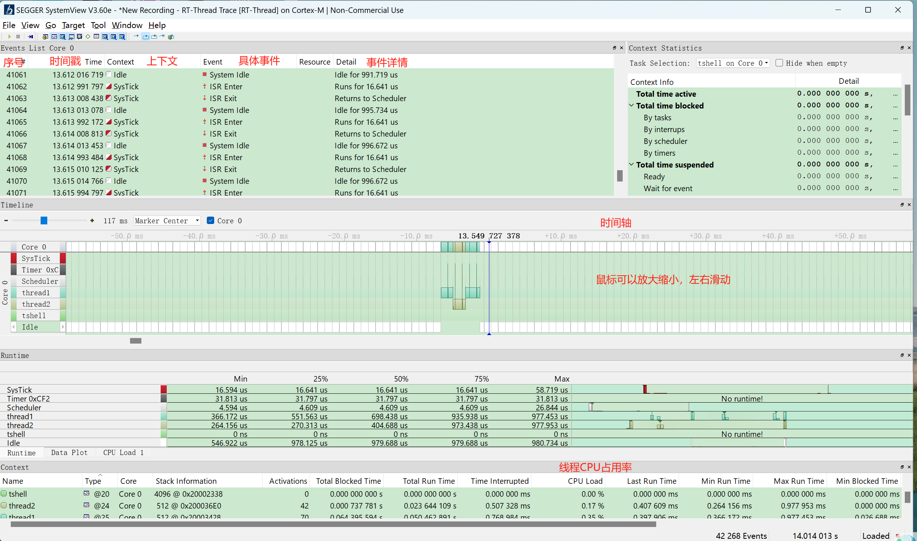The width and height of the screenshot is (917, 541).
Task: Select event row 41064 System Idle
Action: click(229, 110)
